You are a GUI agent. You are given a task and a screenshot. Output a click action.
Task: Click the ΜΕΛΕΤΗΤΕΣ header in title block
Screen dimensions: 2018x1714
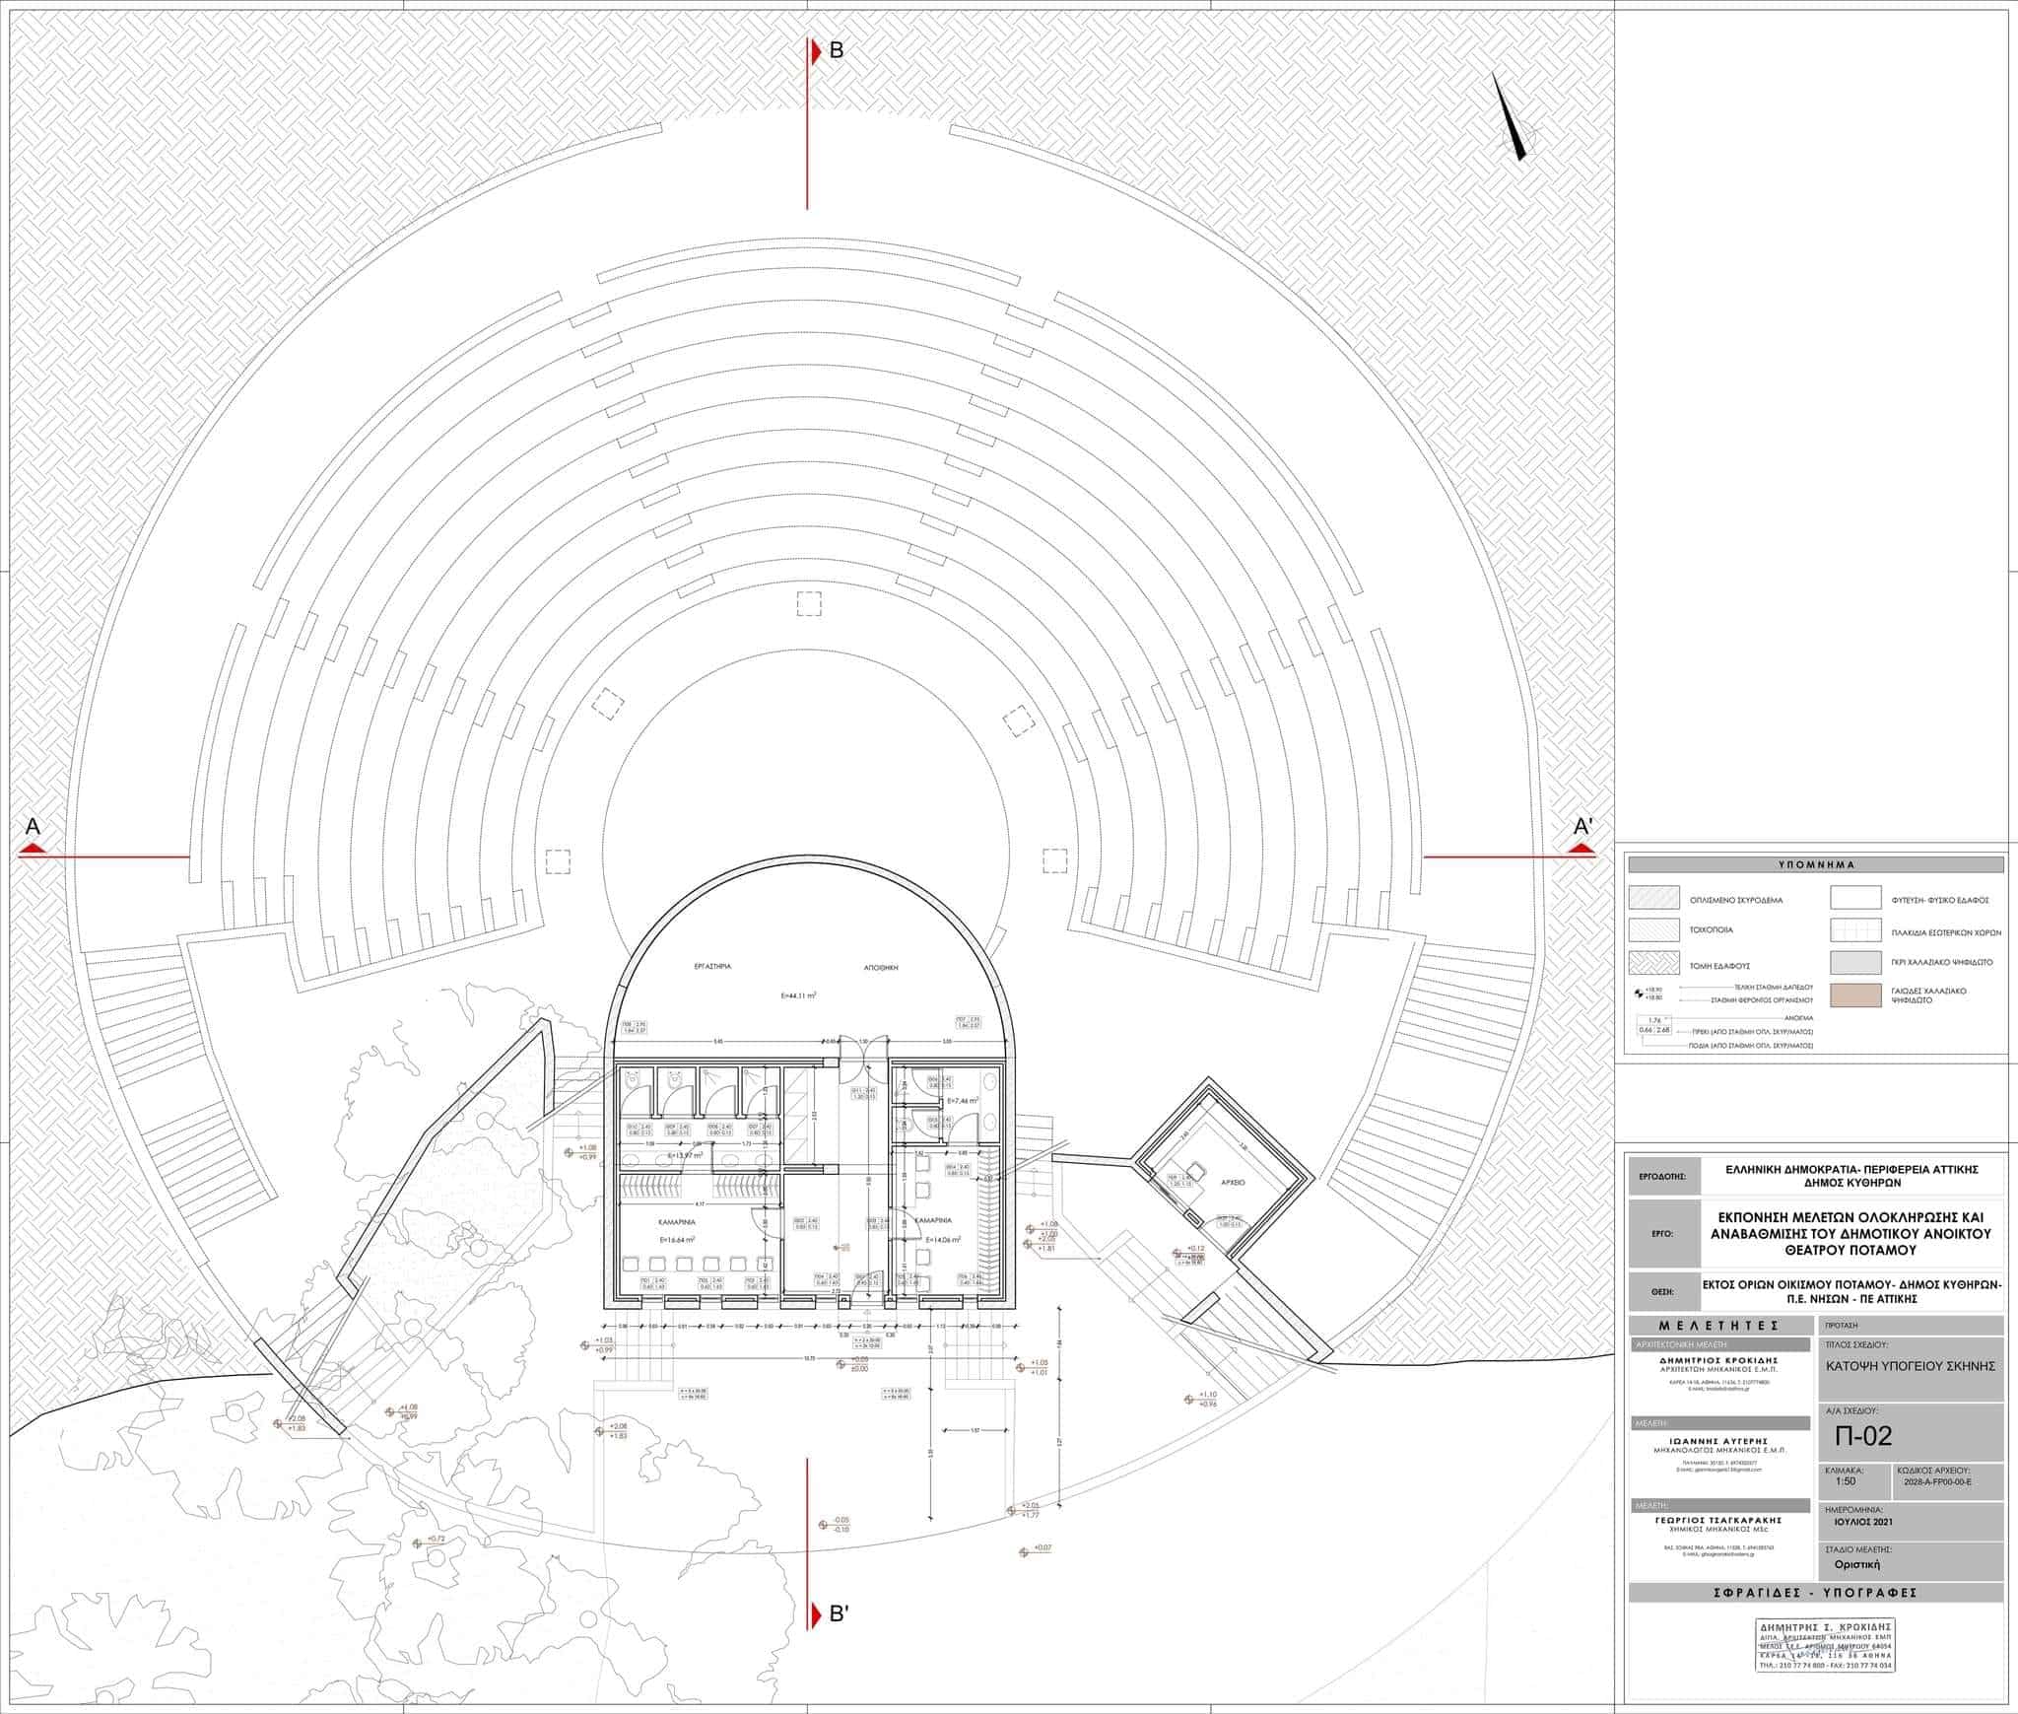(1719, 1326)
